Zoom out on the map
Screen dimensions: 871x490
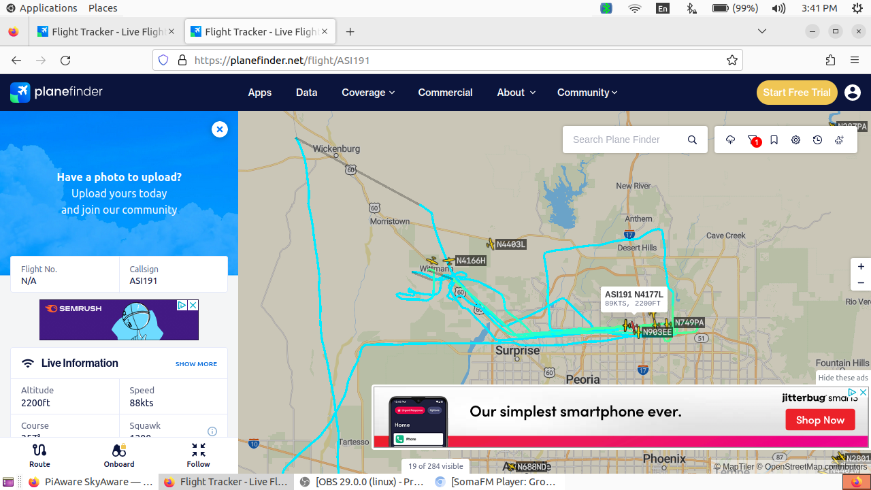[861, 283]
